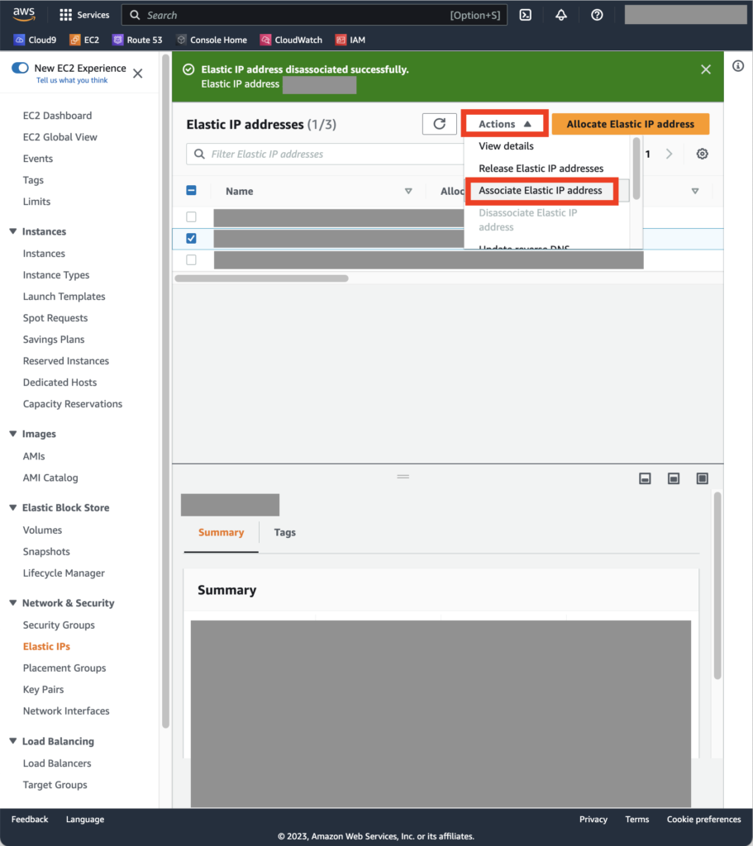
Task: Open the help question mark icon
Action: (597, 15)
